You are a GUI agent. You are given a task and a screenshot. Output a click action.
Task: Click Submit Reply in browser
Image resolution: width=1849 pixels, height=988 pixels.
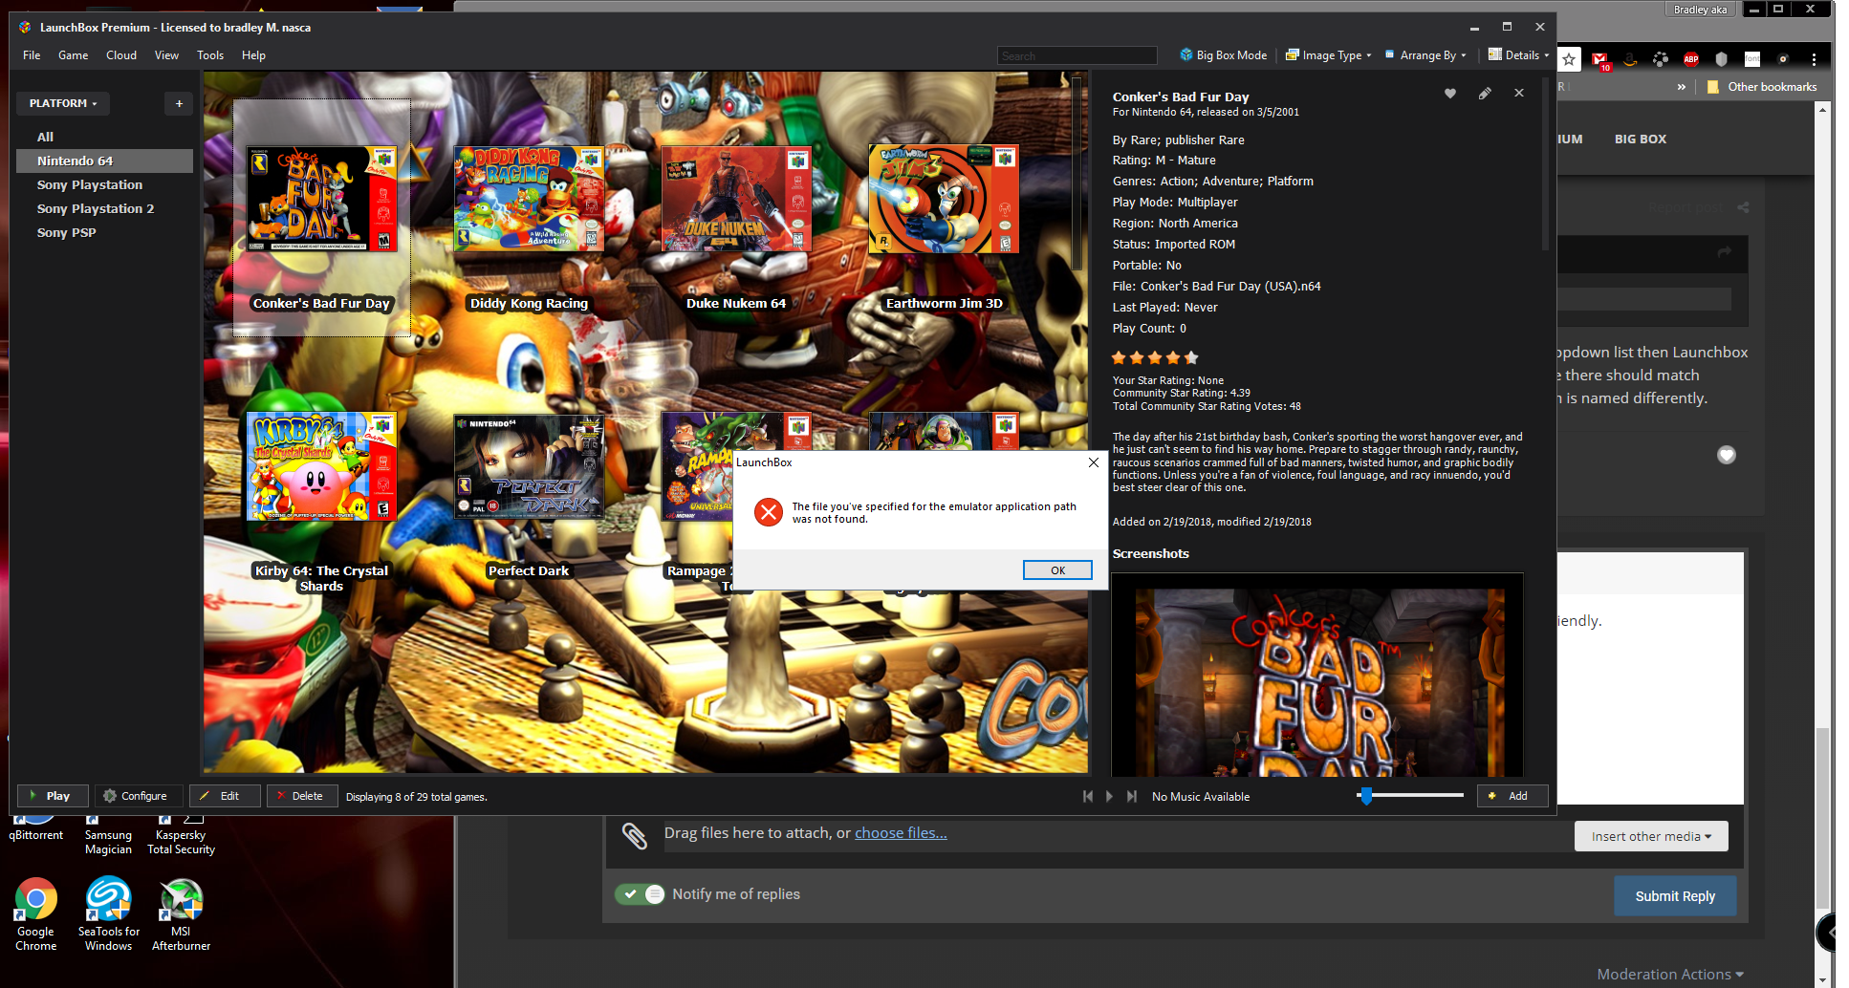pyautogui.click(x=1675, y=896)
